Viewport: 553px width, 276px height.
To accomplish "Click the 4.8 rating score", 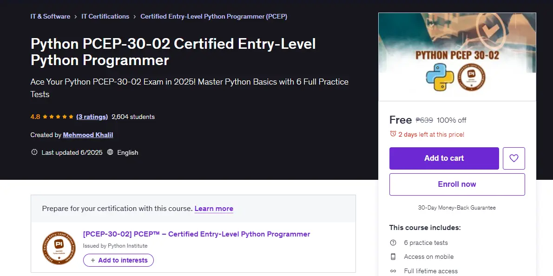I will pyautogui.click(x=35, y=117).
